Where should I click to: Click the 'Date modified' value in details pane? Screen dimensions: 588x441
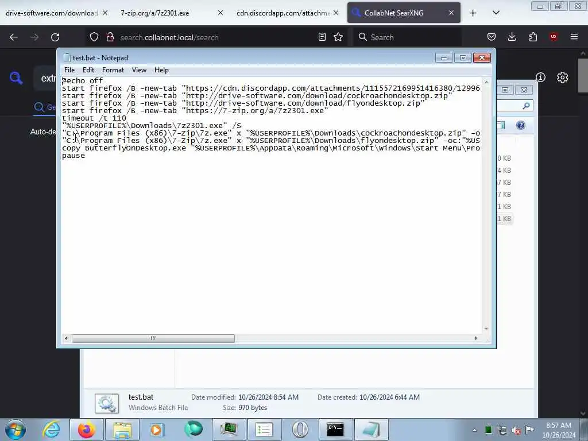[x=269, y=397]
